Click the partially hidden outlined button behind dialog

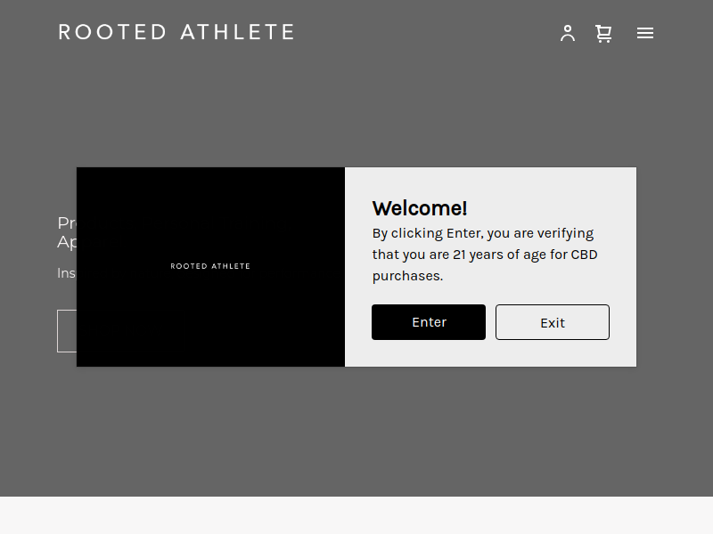coord(67,331)
